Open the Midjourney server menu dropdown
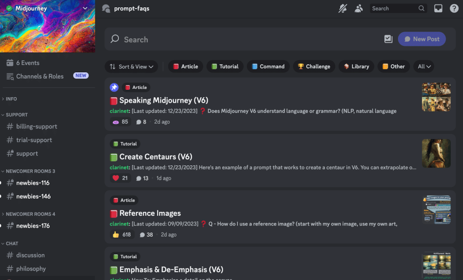Screen dimensions: 463x280 [x=85, y=8]
